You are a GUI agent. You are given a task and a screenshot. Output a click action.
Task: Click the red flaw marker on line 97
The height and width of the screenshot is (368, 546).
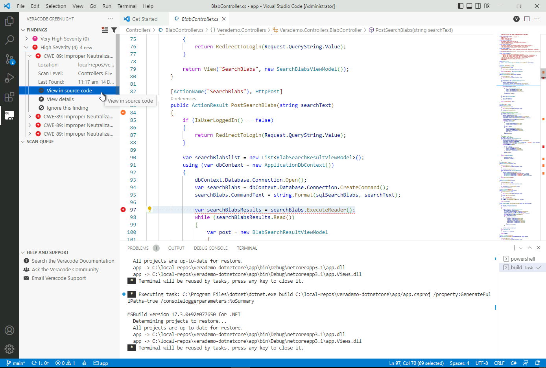[x=123, y=210]
